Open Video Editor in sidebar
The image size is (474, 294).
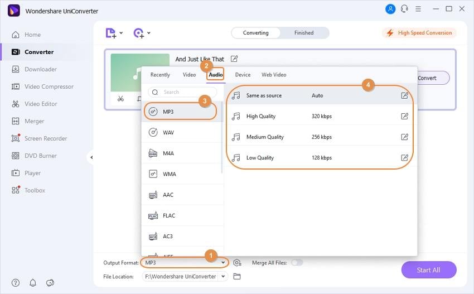(x=34, y=104)
